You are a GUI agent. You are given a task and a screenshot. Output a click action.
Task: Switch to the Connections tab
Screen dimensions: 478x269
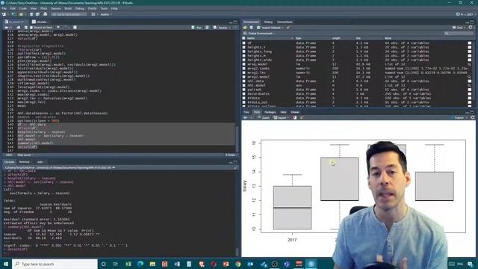285,22
